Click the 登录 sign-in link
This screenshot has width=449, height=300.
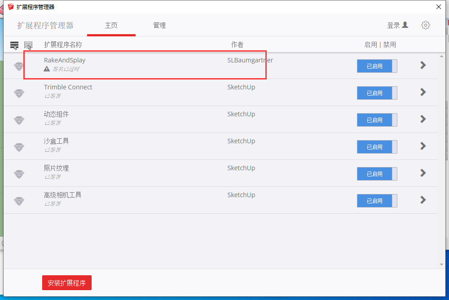coord(393,25)
